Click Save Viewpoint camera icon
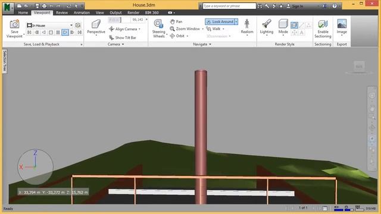The height and width of the screenshot is (214, 381). [14, 24]
